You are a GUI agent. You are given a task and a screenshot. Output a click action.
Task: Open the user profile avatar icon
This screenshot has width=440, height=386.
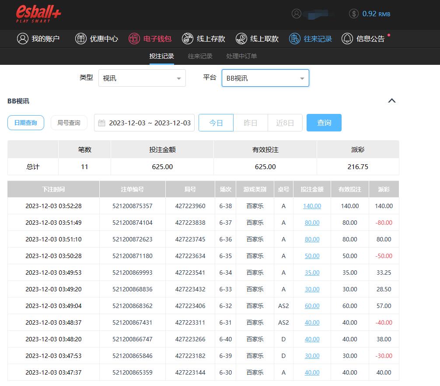coord(297,14)
